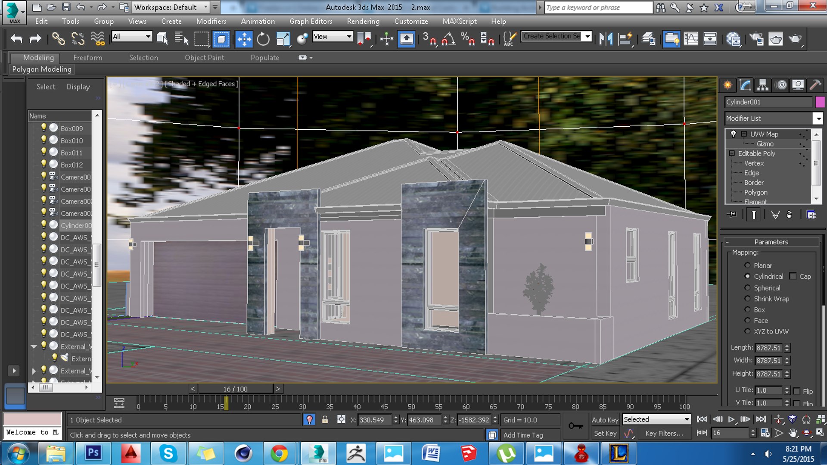Click the Auto Key button
Screen dimensions: 827x465
[x=605, y=420]
